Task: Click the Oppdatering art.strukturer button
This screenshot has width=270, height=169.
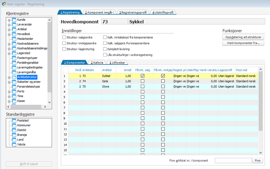Action: pyautogui.click(x=243, y=37)
